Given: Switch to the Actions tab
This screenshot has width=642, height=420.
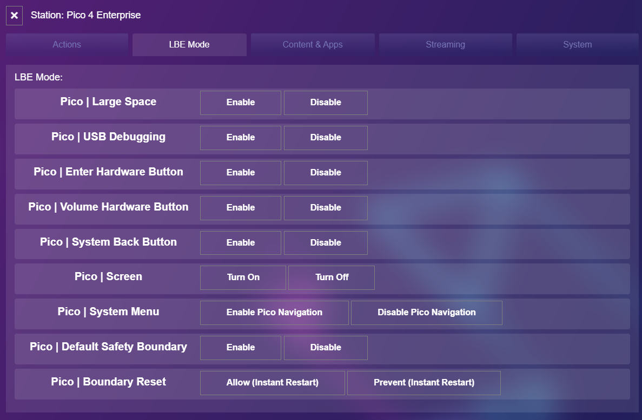Looking at the screenshot, I should coord(67,45).
